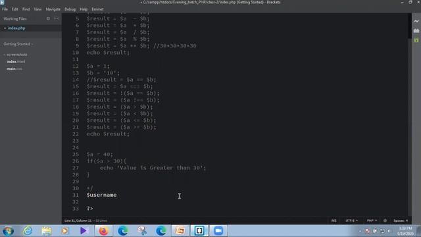Click the $b = '10'; statement on line 13
The height and width of the screenshot is (237, 421).
pos(103,73)
